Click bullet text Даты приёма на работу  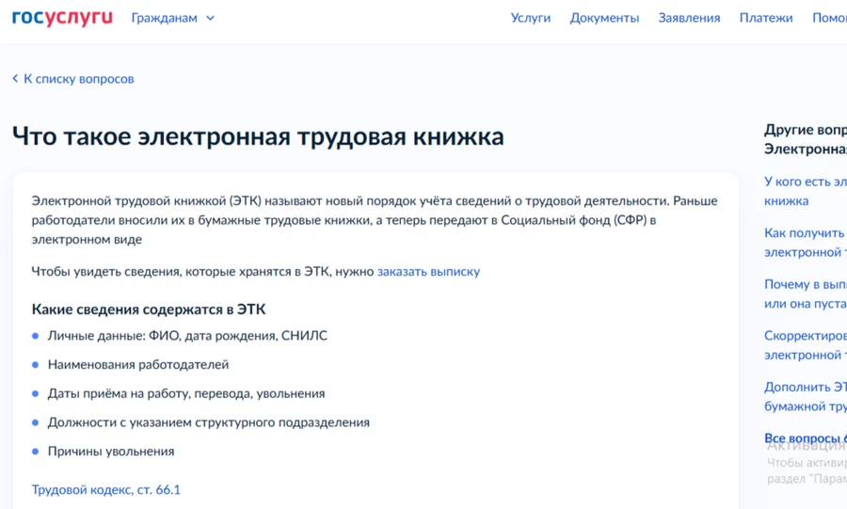(x=186, y=393)
